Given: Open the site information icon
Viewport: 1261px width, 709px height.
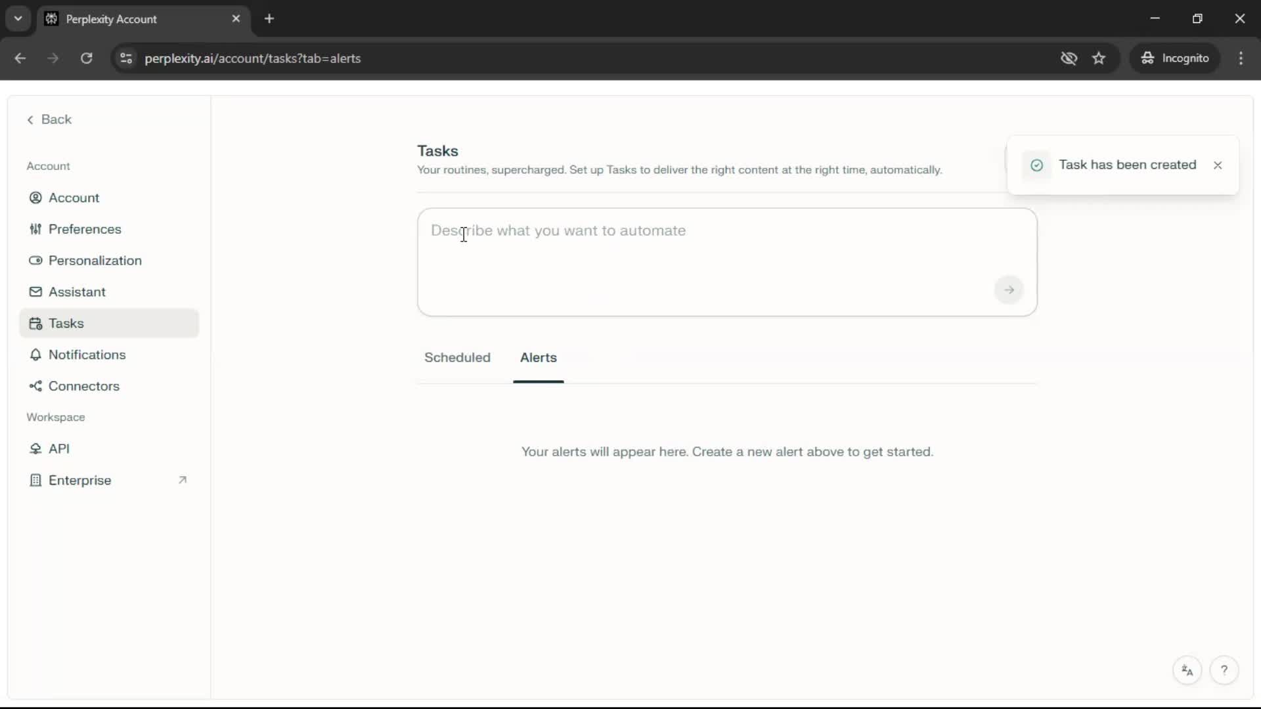Looking at the screenshot, I should point(126,58).
